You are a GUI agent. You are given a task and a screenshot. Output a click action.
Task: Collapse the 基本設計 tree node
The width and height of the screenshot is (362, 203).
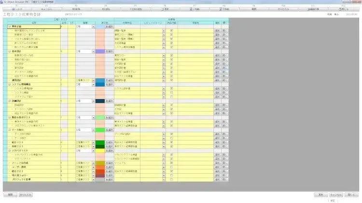[9, 51]
